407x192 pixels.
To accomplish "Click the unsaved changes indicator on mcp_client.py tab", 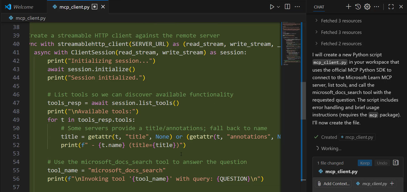I will click(x=95, y=7).
